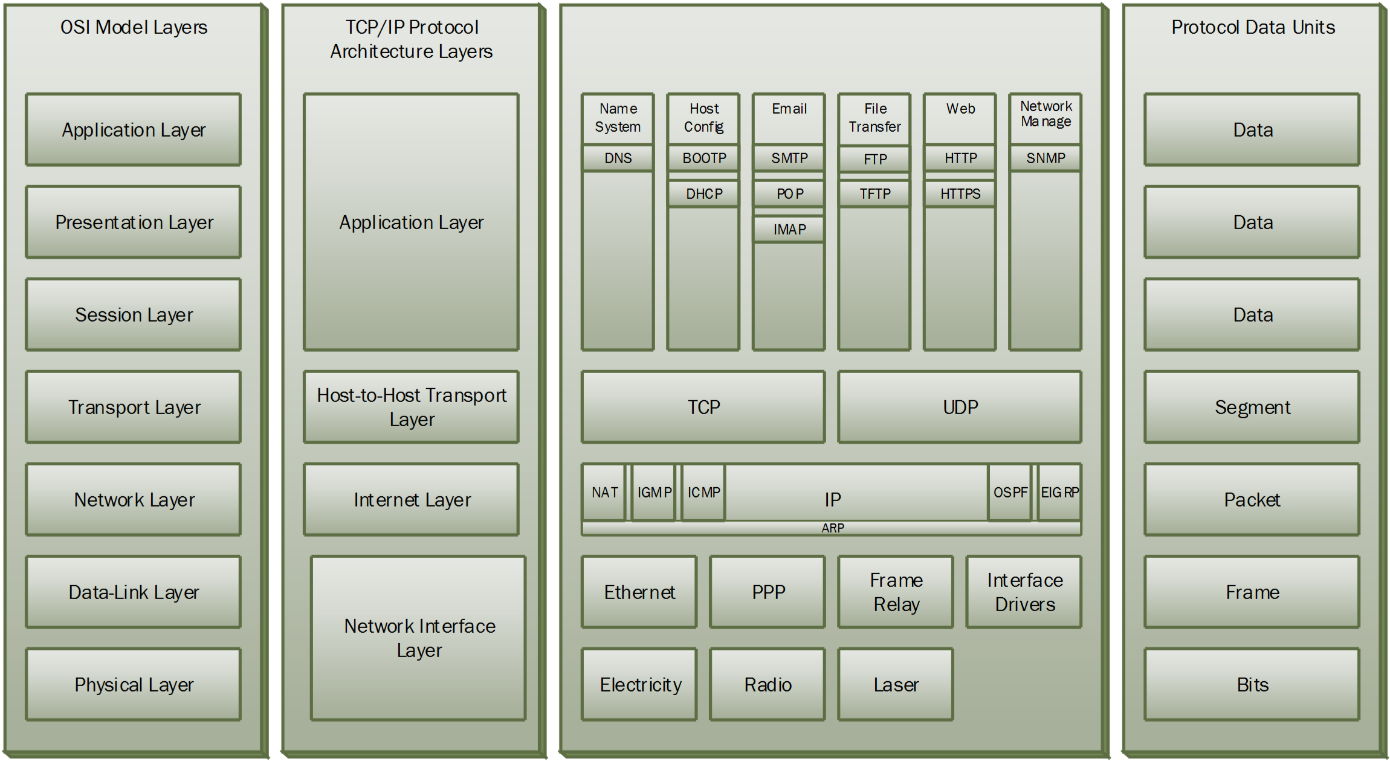The height and width of the screenshot is (761, 1390).
Task: Select the Radio physical medium box
Action: coord(768,685)
